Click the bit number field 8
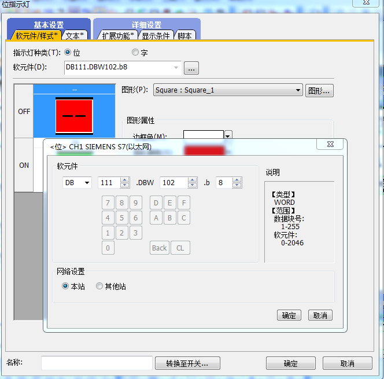384x379 pixels. click(224, 182)
